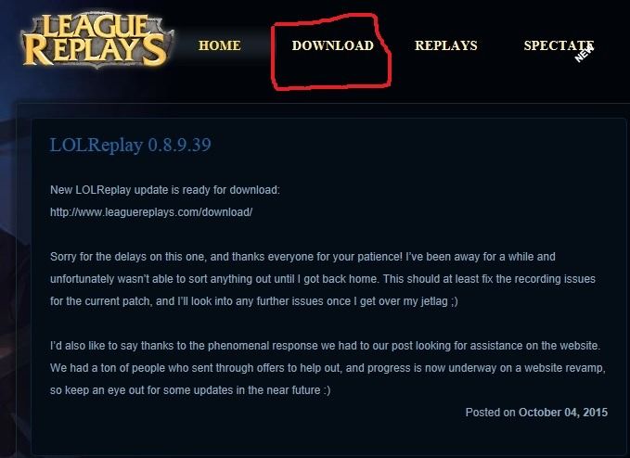The height and width of the screenshot is (458, 630).
Task: Click the October 04, 2015 post date
Action: pyautogui.click(x=563, y=413)
